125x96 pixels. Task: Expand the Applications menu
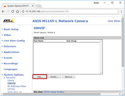[x=11, y=52]
